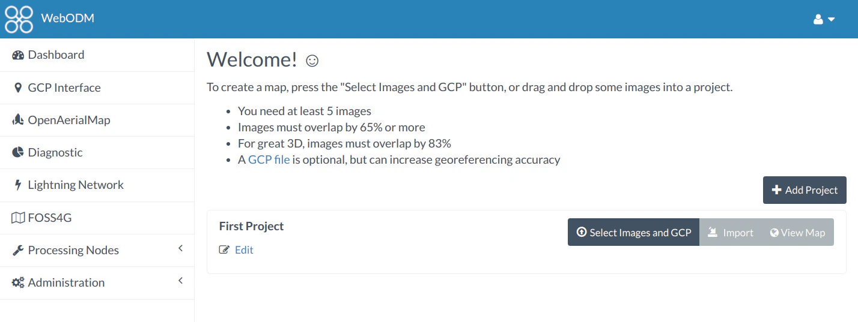Viewport: 858px width, 322px height.
Task: Click the Processing Nodes wrench icon
Action: (18, 250)
